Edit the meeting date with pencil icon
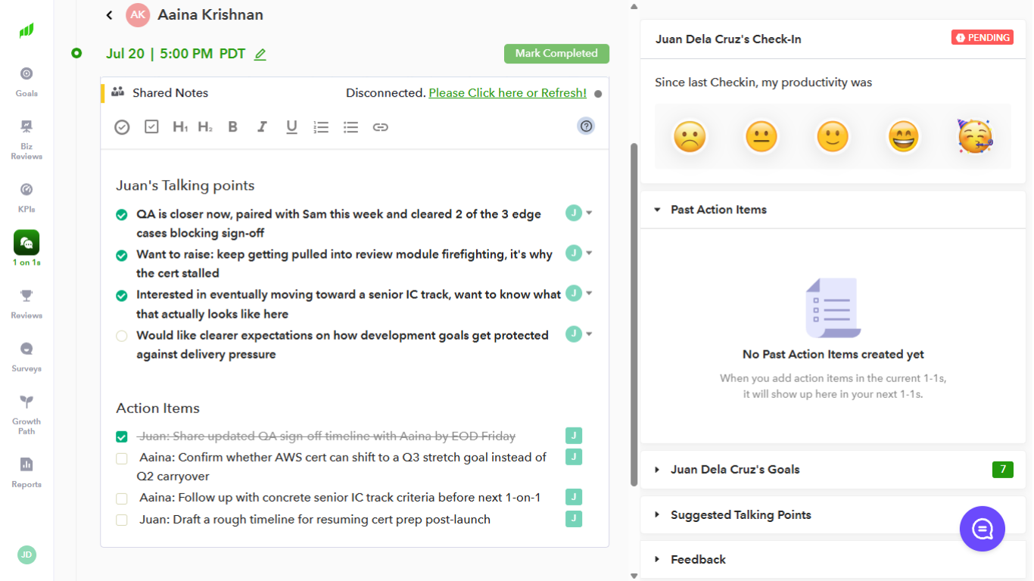This screenshot has height=581, width=1034. coord(260,54)
